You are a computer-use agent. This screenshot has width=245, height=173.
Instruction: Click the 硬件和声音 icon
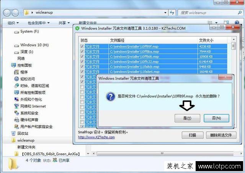pos(16,120)
